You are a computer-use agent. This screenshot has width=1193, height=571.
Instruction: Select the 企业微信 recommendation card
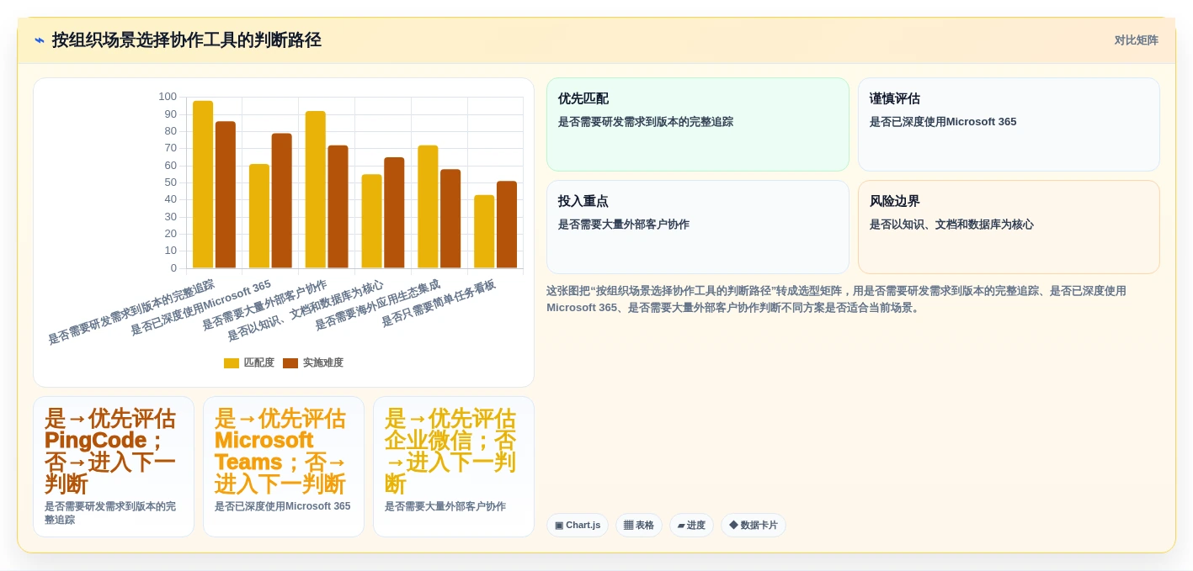[454, 467]
